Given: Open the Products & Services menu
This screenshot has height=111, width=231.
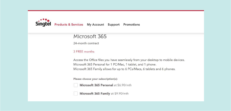Looking at the screenshot, I should (x=69, y=25).
